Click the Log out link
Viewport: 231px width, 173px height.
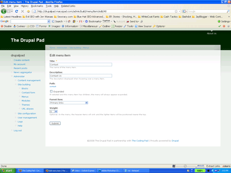18,131
